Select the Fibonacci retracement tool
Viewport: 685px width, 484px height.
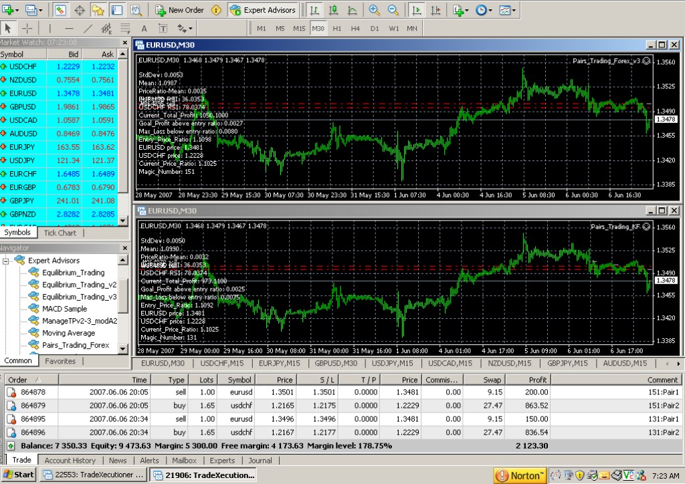(x=125, y=28)
